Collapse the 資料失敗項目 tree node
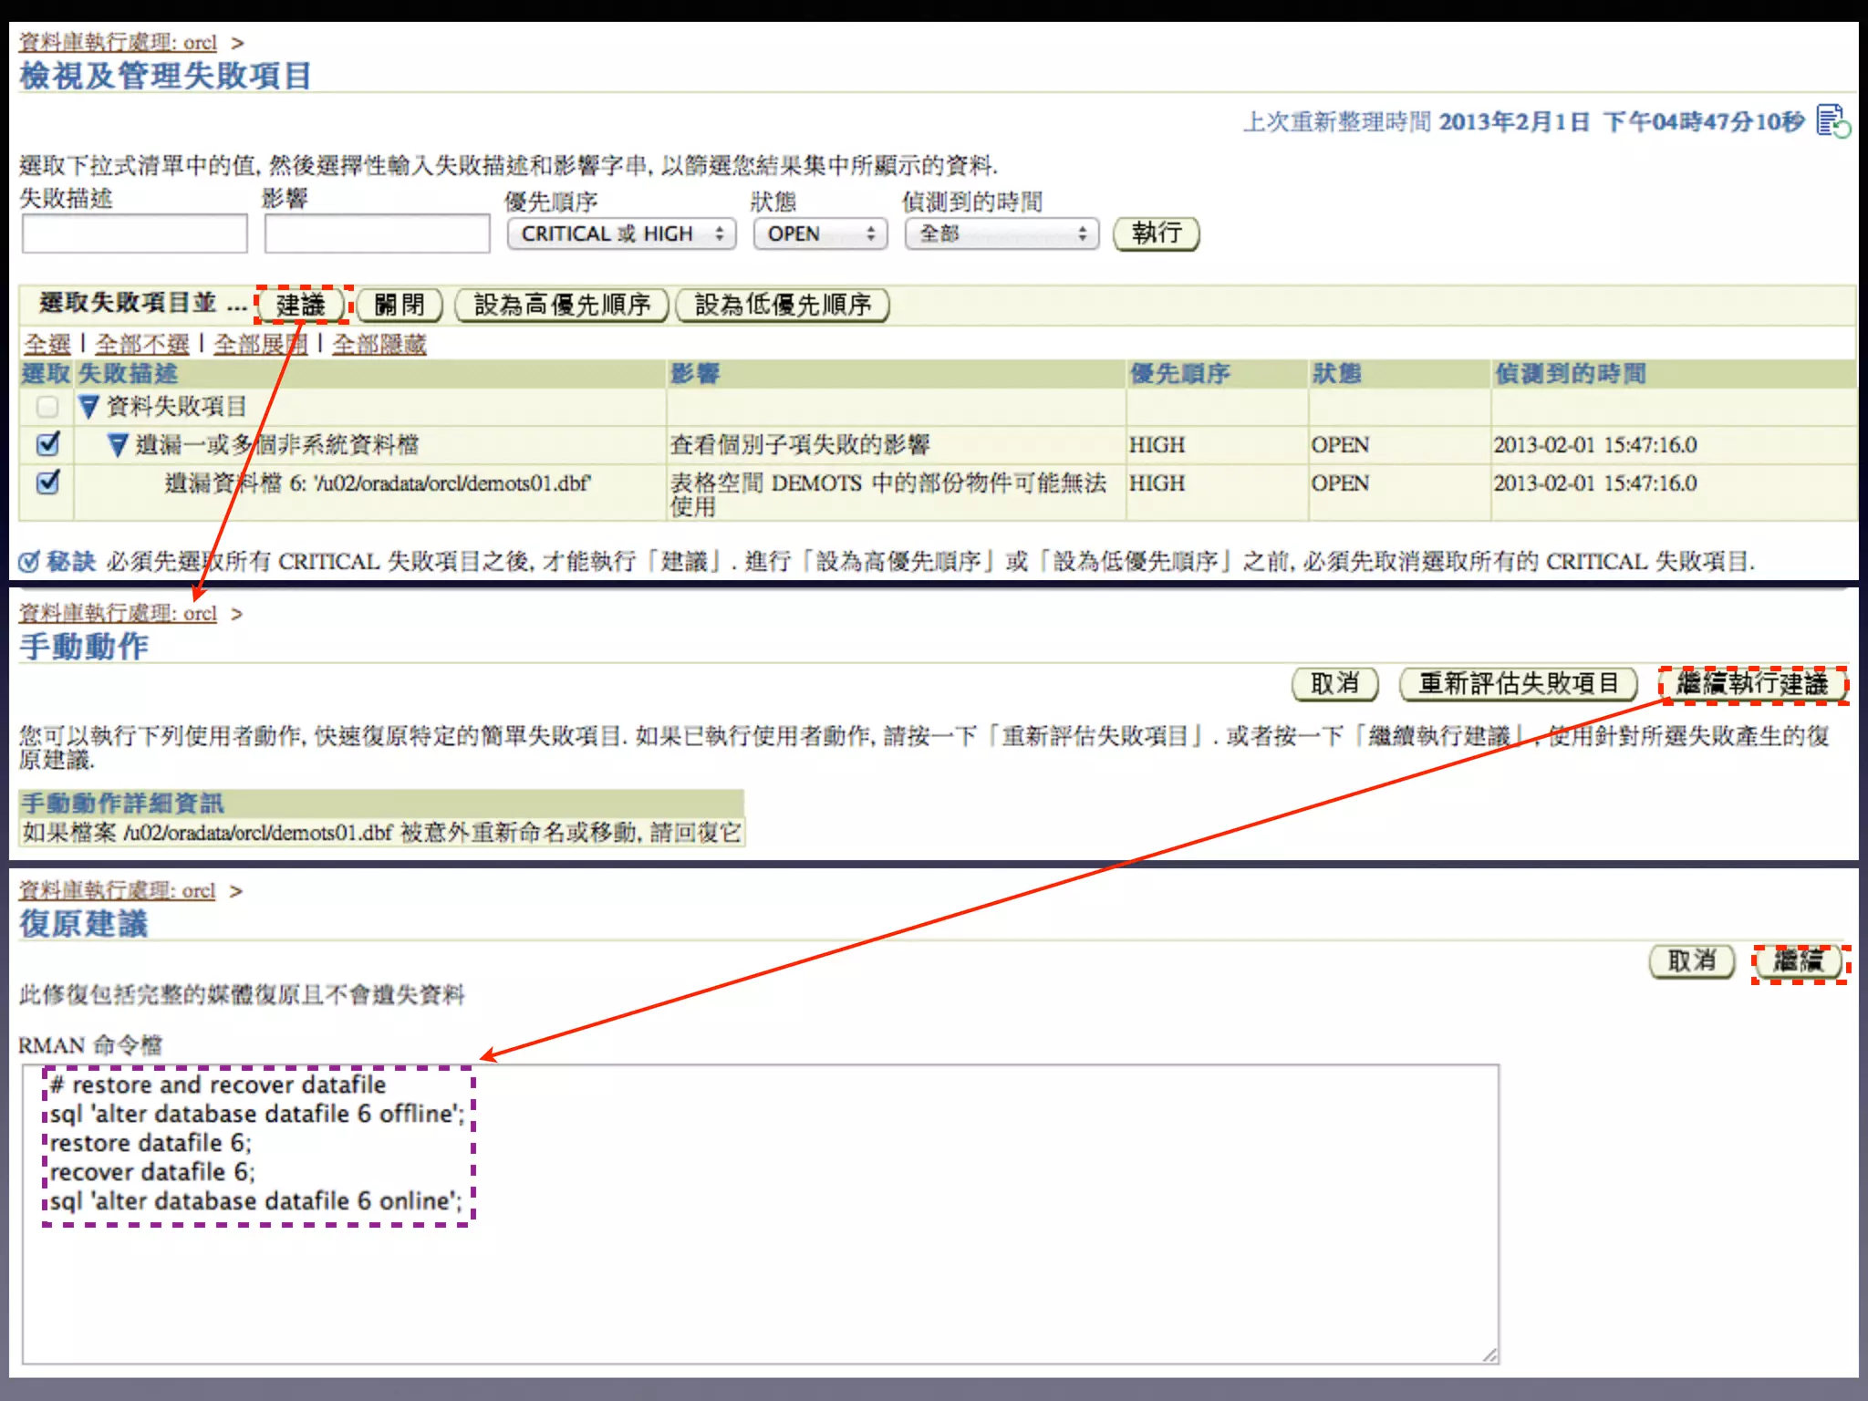Viewport: 1868px width, 1401px height. tap(88, 407)
